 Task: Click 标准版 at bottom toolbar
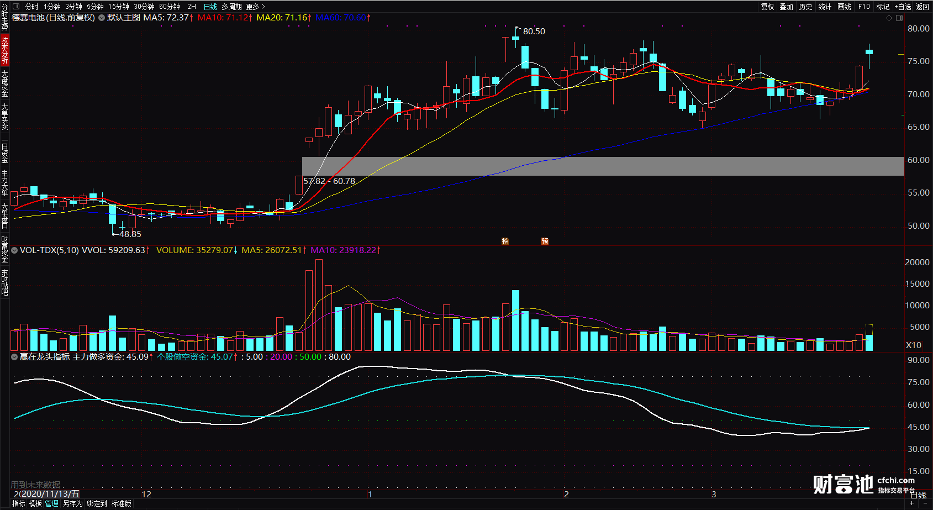[122, 503]
